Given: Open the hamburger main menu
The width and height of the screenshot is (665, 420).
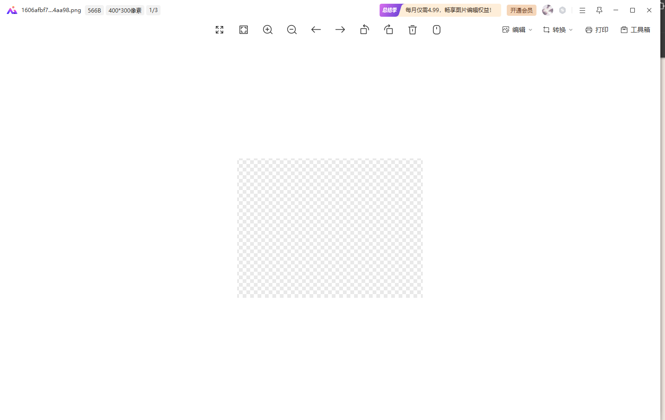Looking at the screenshot, I should click(582, 10).
